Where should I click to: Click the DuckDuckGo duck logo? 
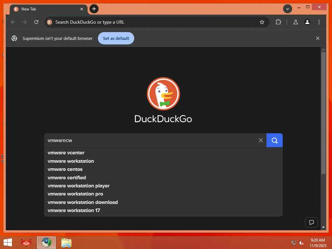pos(163,94)
